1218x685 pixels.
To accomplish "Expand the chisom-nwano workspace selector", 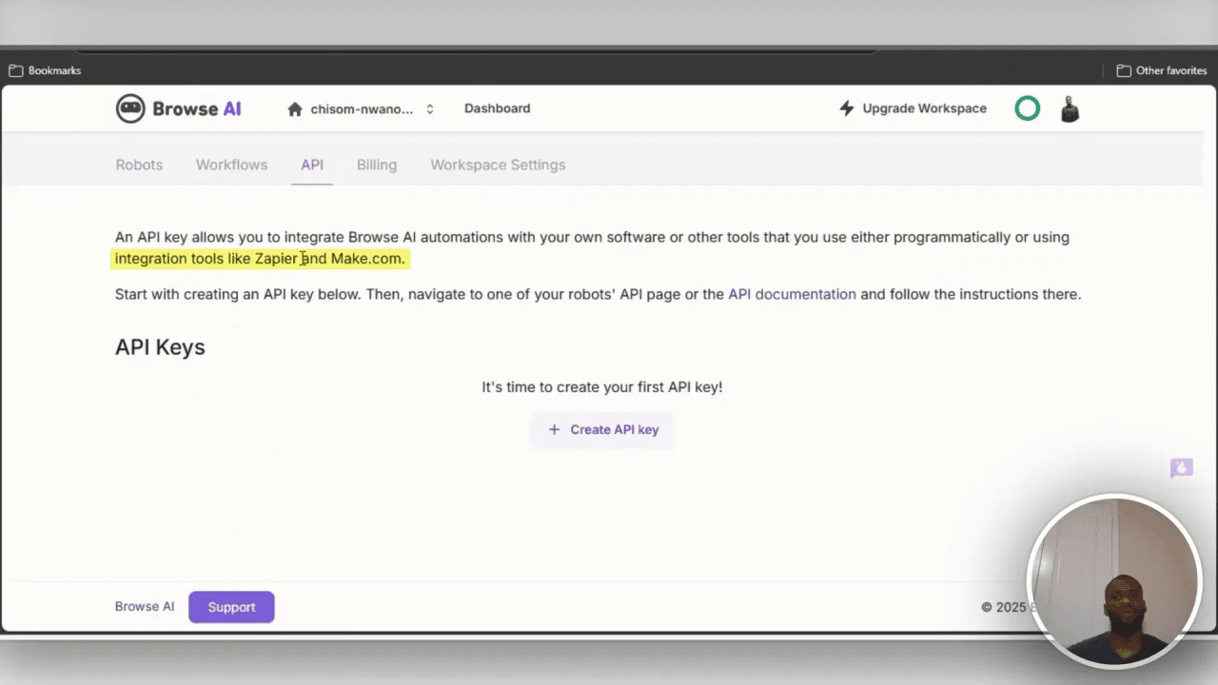I will [x=362, y=108].
